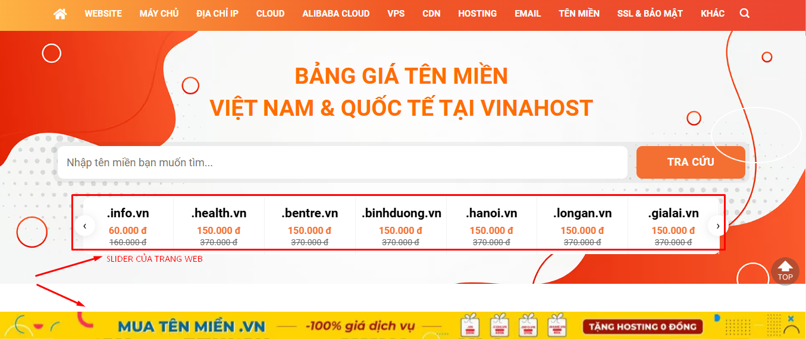
Task: Click the .VN gift box icon
Action: point(471,325)
